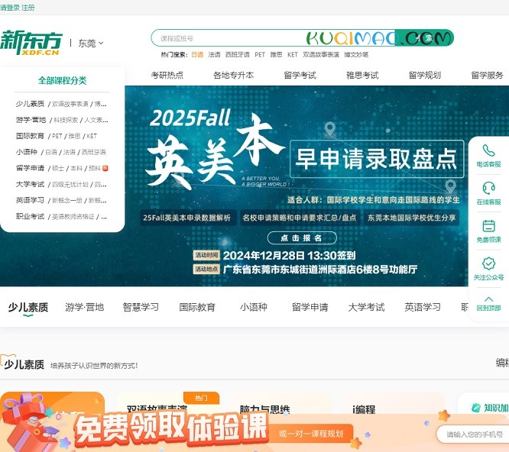Switch to 少儿素质 tab below banner
Viewport: 509px width, 452px height.
(28, 307)
